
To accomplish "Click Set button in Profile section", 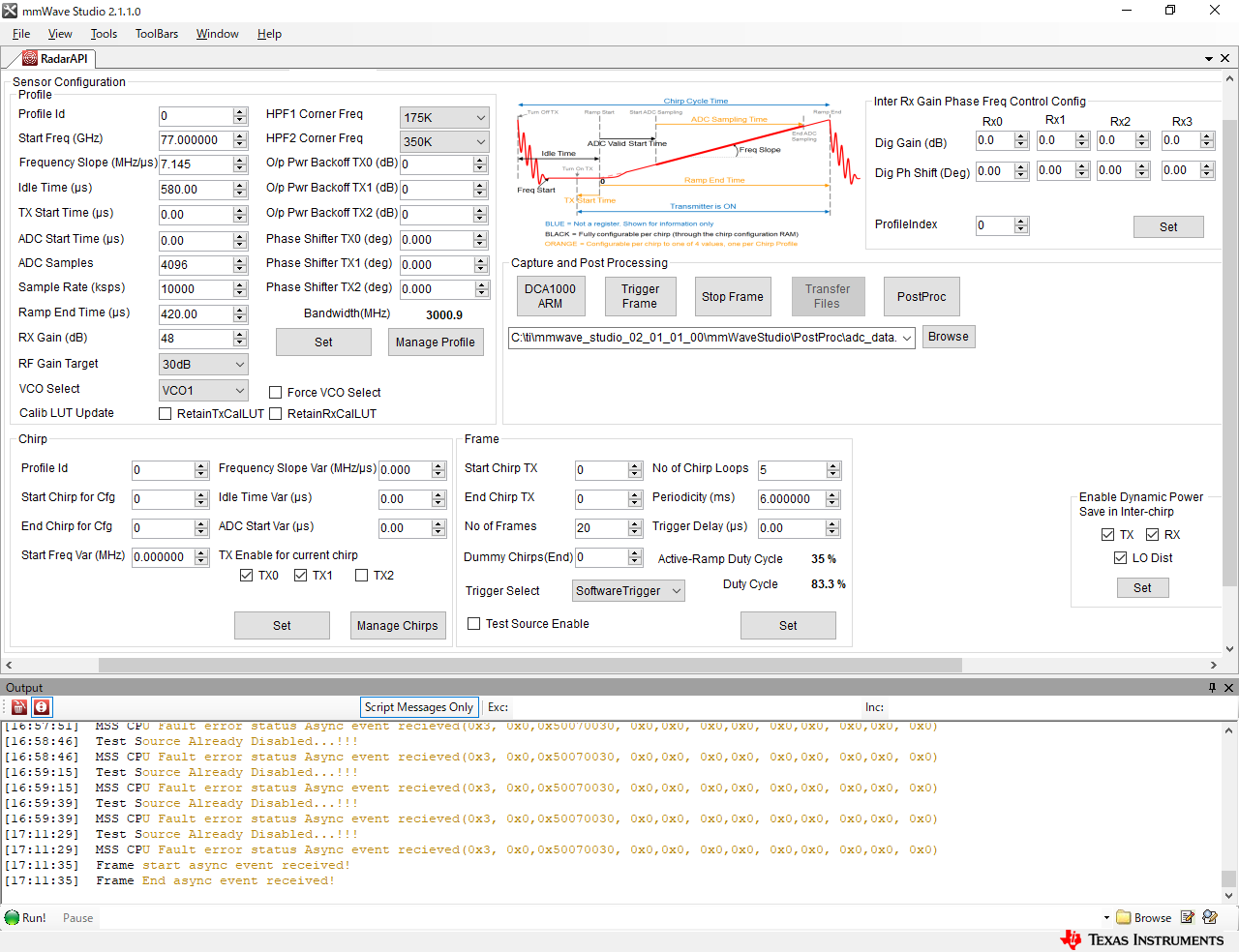I will point(323,342).
